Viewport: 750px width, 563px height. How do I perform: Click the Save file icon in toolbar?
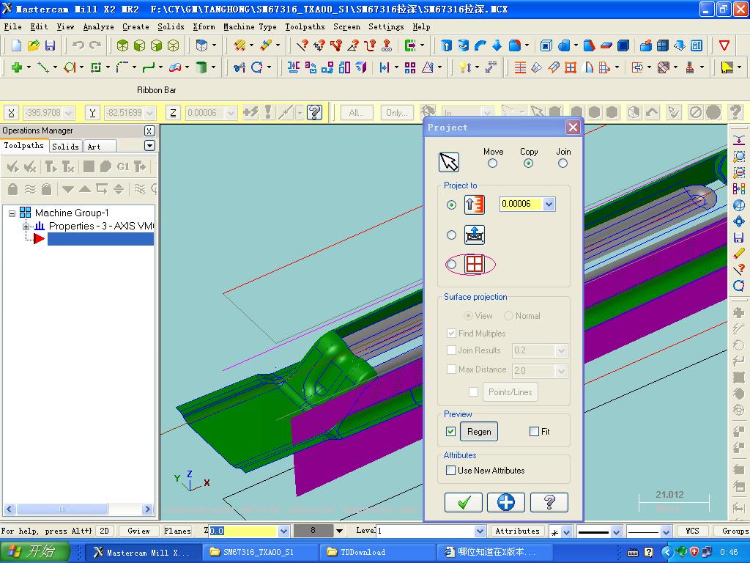(51, 45)
